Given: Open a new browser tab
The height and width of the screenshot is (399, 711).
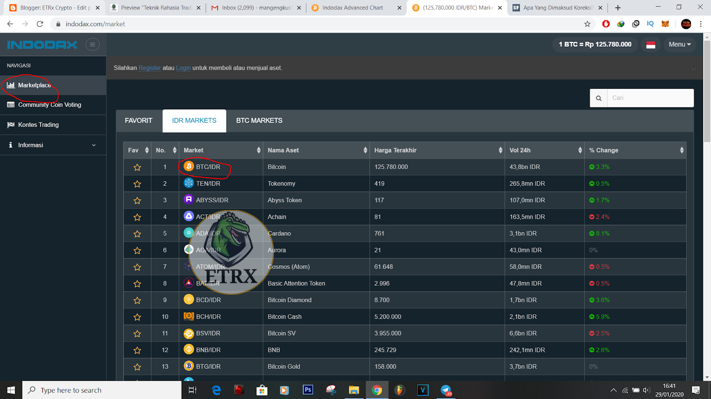Looking at the screenshot, I should (x=618, y=8).
